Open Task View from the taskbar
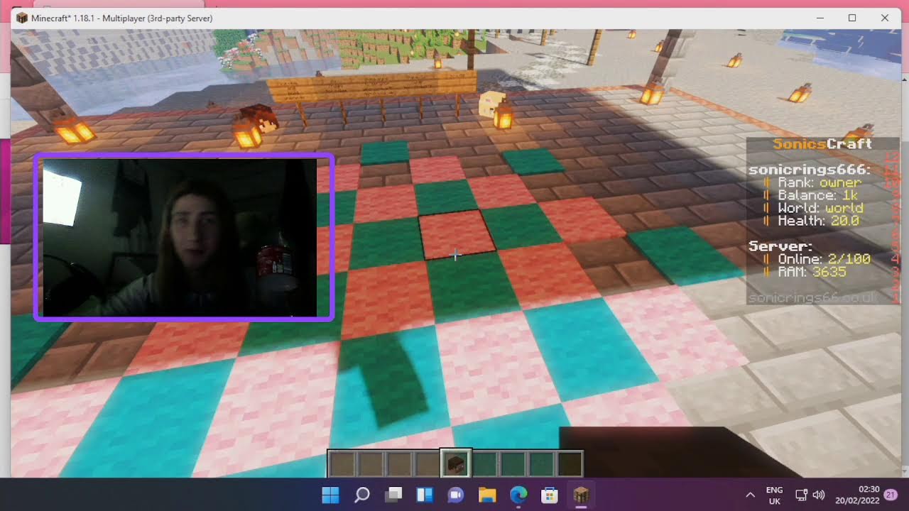This screenshot has height=511, width=909. [393, 495]
